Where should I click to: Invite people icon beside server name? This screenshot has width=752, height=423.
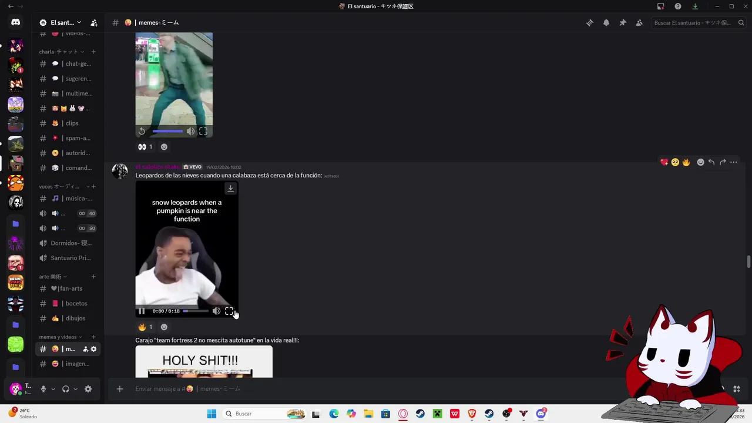tap(94, 22)
